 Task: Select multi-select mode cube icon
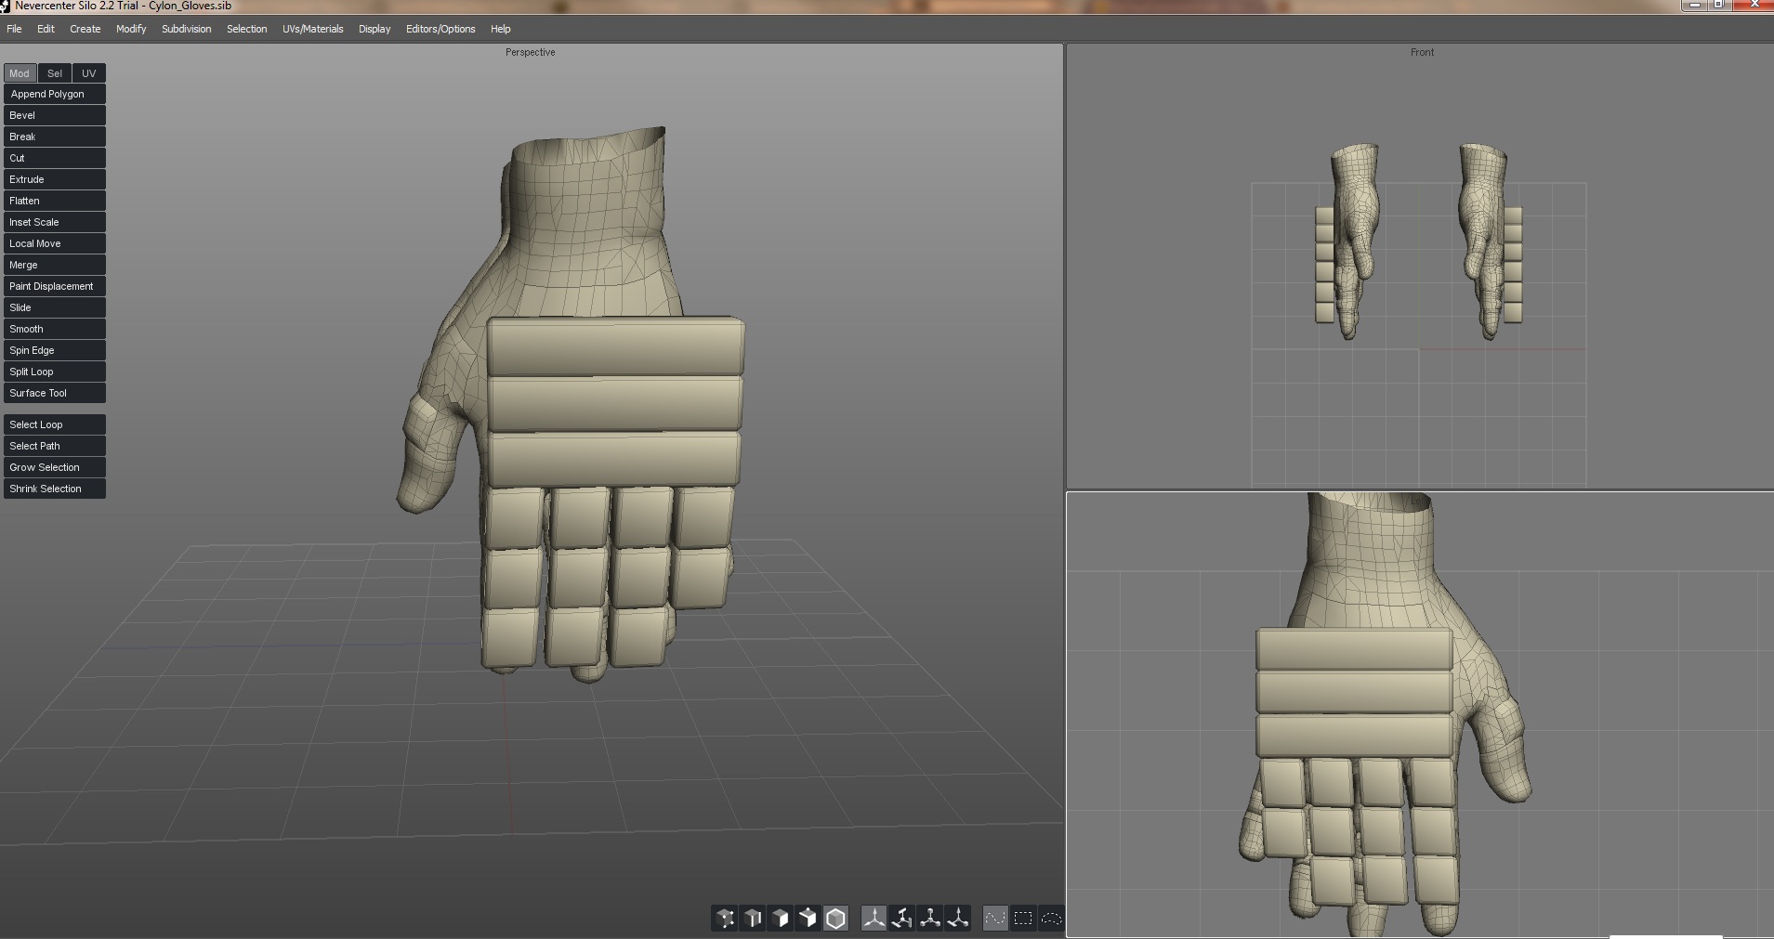pyautogui.click(x=808, y=919)
